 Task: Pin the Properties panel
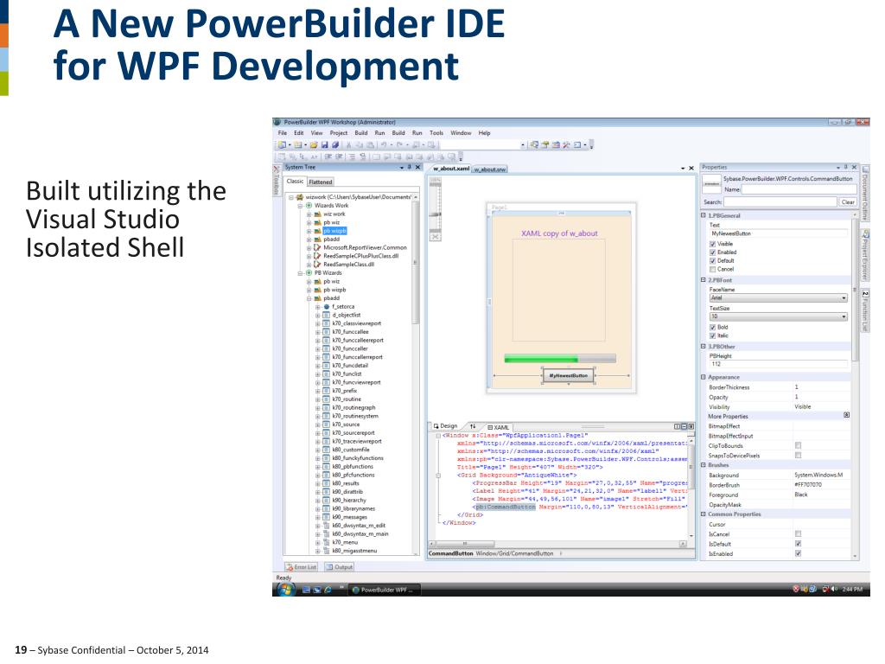845,167
